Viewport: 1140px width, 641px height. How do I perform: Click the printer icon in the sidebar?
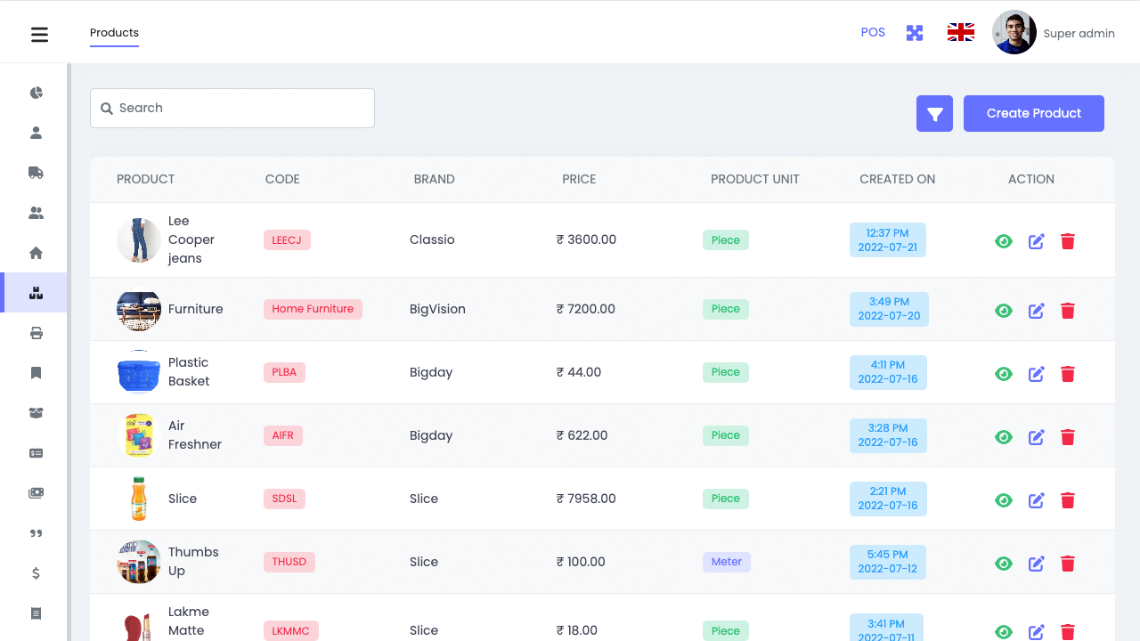click(36, 332)
